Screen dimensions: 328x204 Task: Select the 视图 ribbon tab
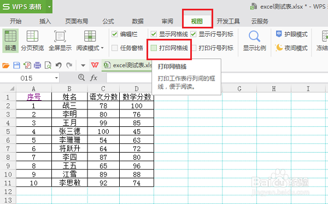pyautogui.click(x=197, y=21)
